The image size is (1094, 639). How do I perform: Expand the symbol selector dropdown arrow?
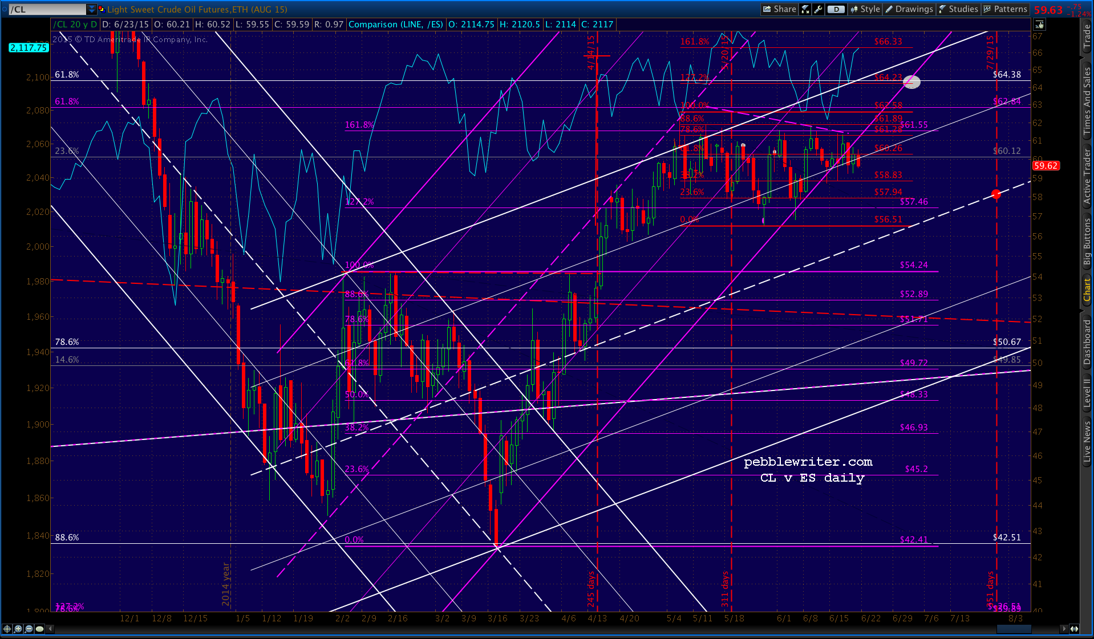(91, 9)
